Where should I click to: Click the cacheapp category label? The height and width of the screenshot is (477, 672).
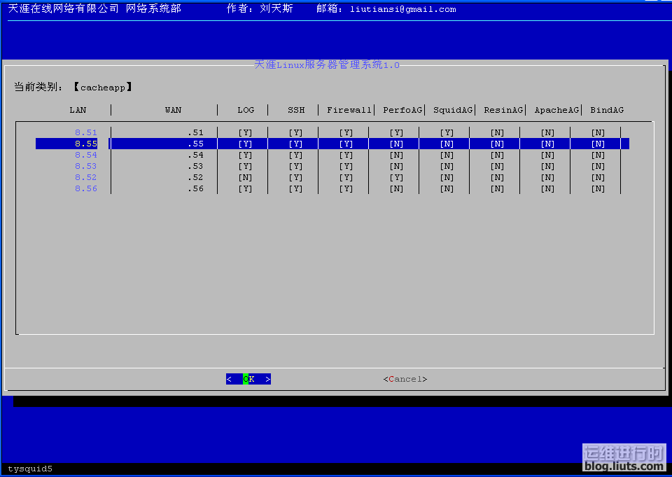click(102, 88)
